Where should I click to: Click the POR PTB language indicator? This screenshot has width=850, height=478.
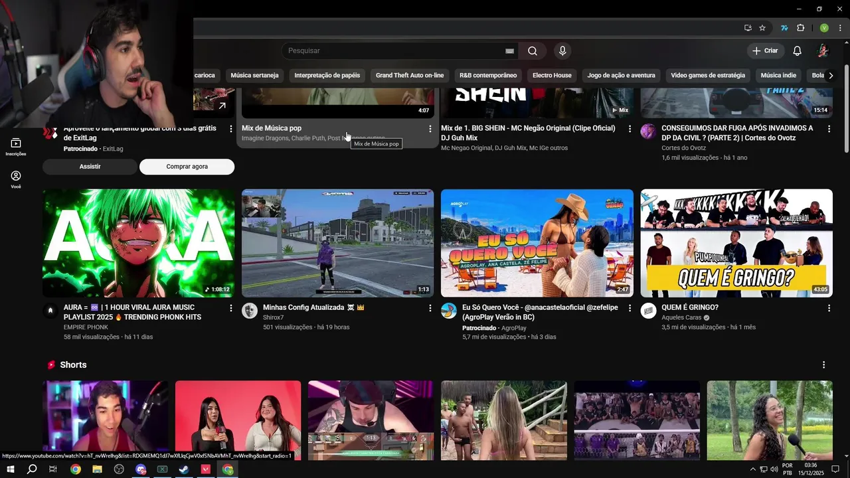pos(788,469)
